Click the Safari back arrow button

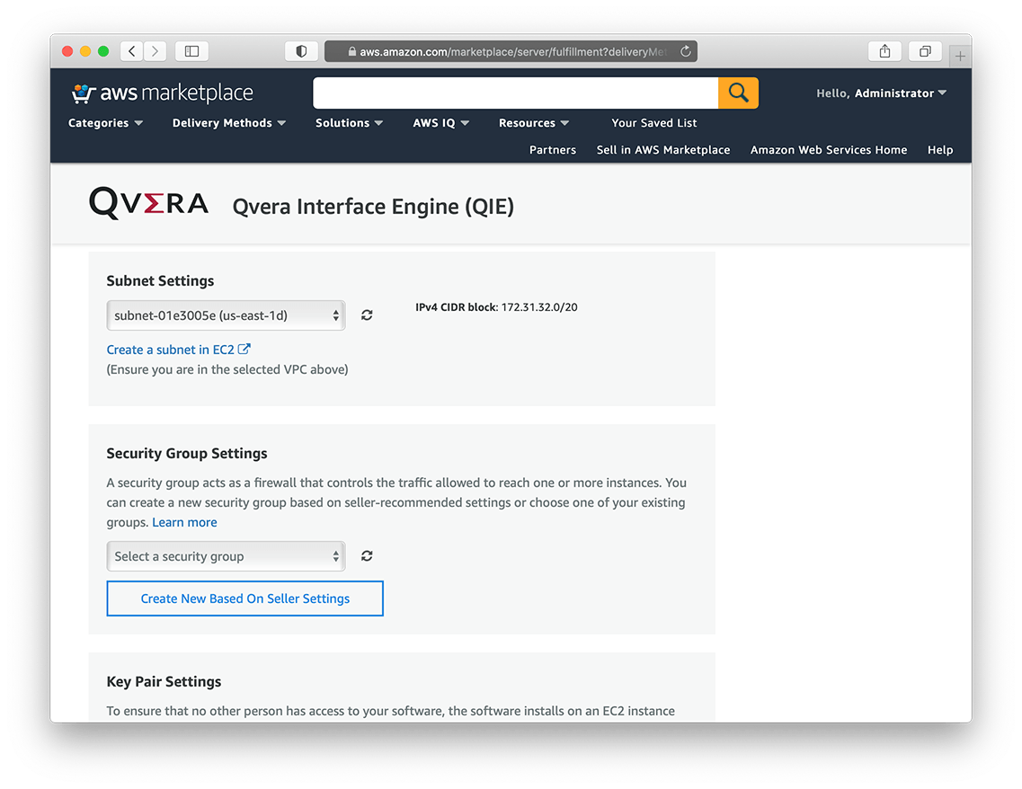[132, 51]
